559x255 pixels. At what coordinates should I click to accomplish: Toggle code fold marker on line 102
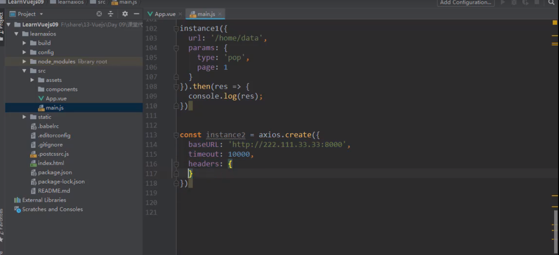point(176,29)
